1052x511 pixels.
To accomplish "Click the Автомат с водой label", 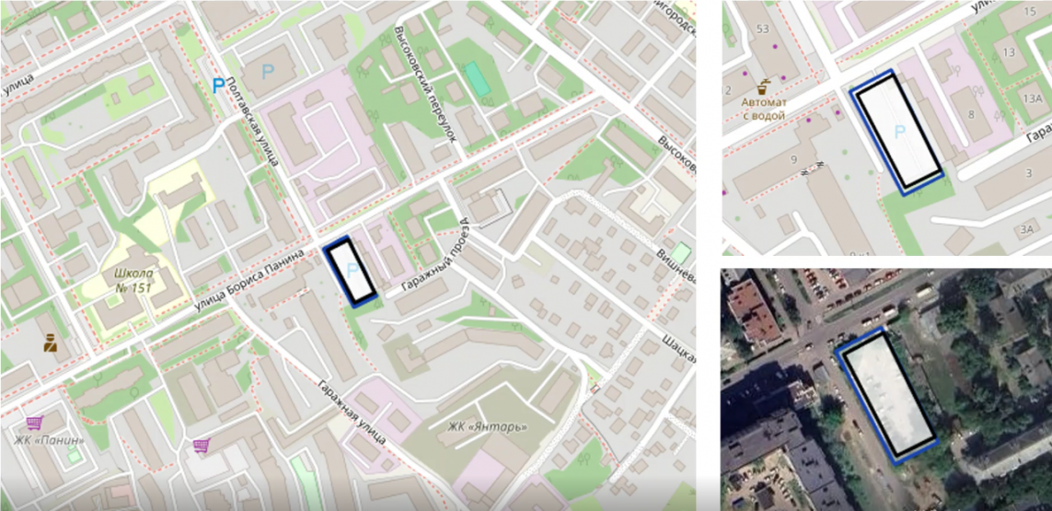I will coord(764,109).
